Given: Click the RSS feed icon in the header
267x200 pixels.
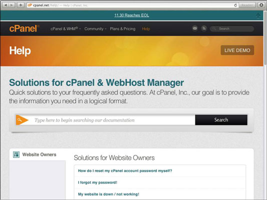Looking at the screenshot, I should pyautogui.click(x=204, y=28).
